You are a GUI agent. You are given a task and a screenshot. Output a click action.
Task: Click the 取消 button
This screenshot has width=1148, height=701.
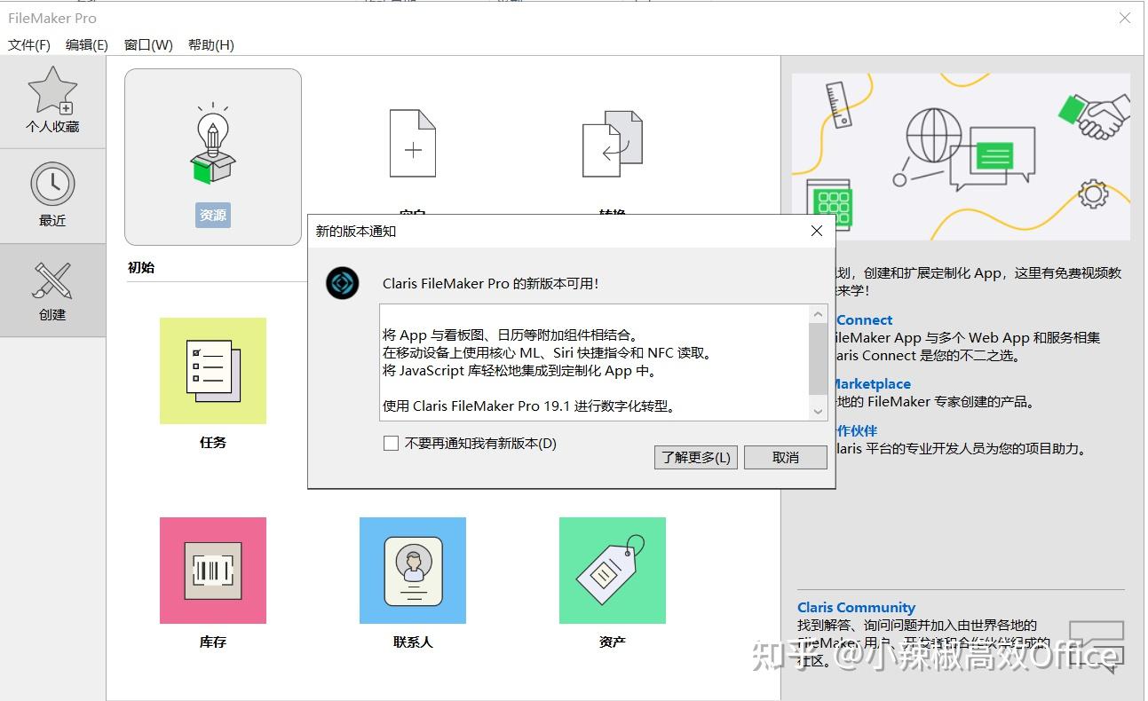[785, 457]
